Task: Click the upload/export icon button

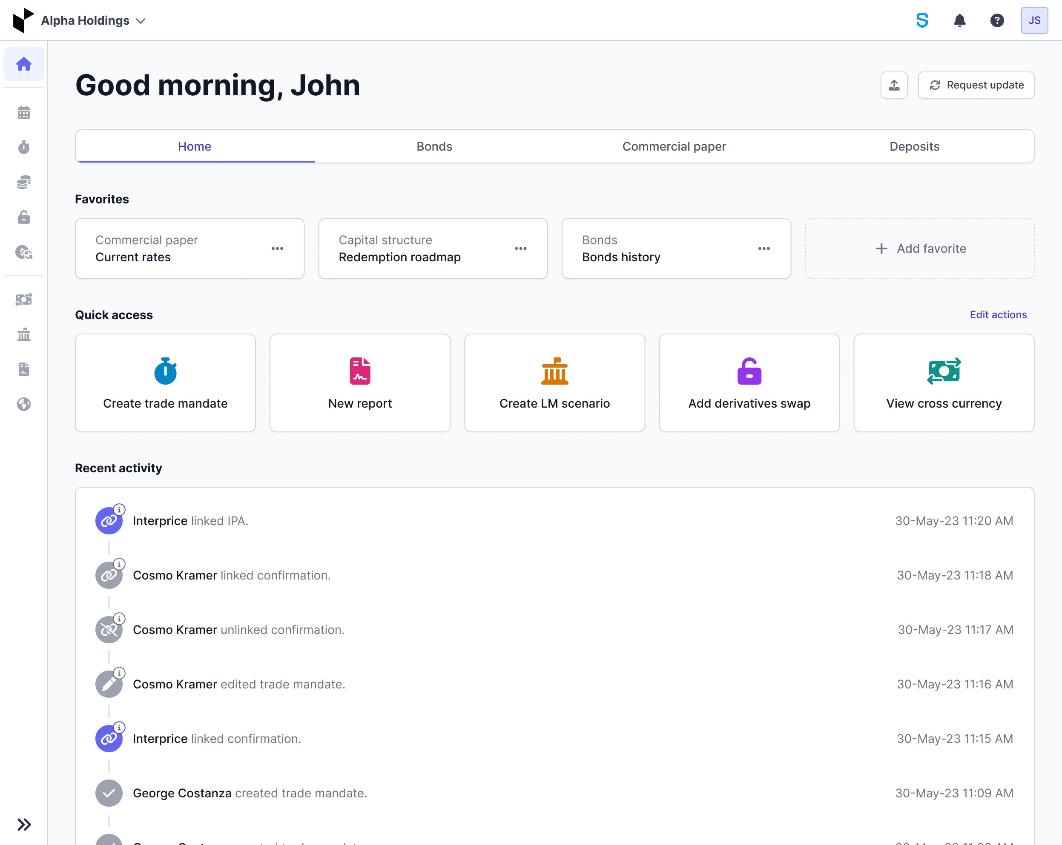Action: (894, 85)
